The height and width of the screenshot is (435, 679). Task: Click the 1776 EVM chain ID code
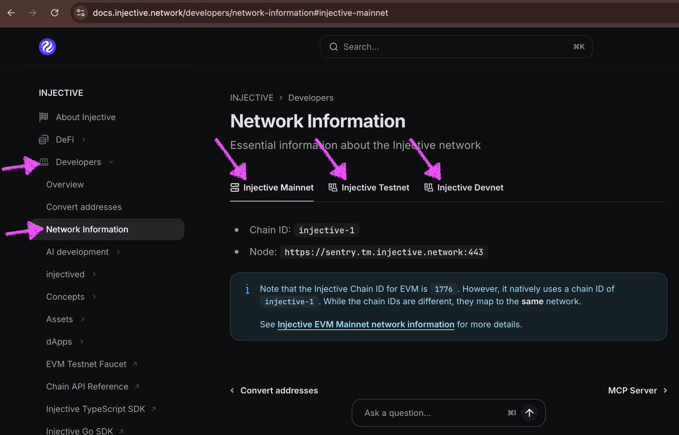point(444,289)
